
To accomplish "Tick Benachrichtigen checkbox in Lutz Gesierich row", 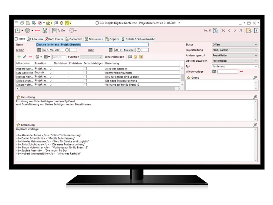I will [x=85, y=73].
